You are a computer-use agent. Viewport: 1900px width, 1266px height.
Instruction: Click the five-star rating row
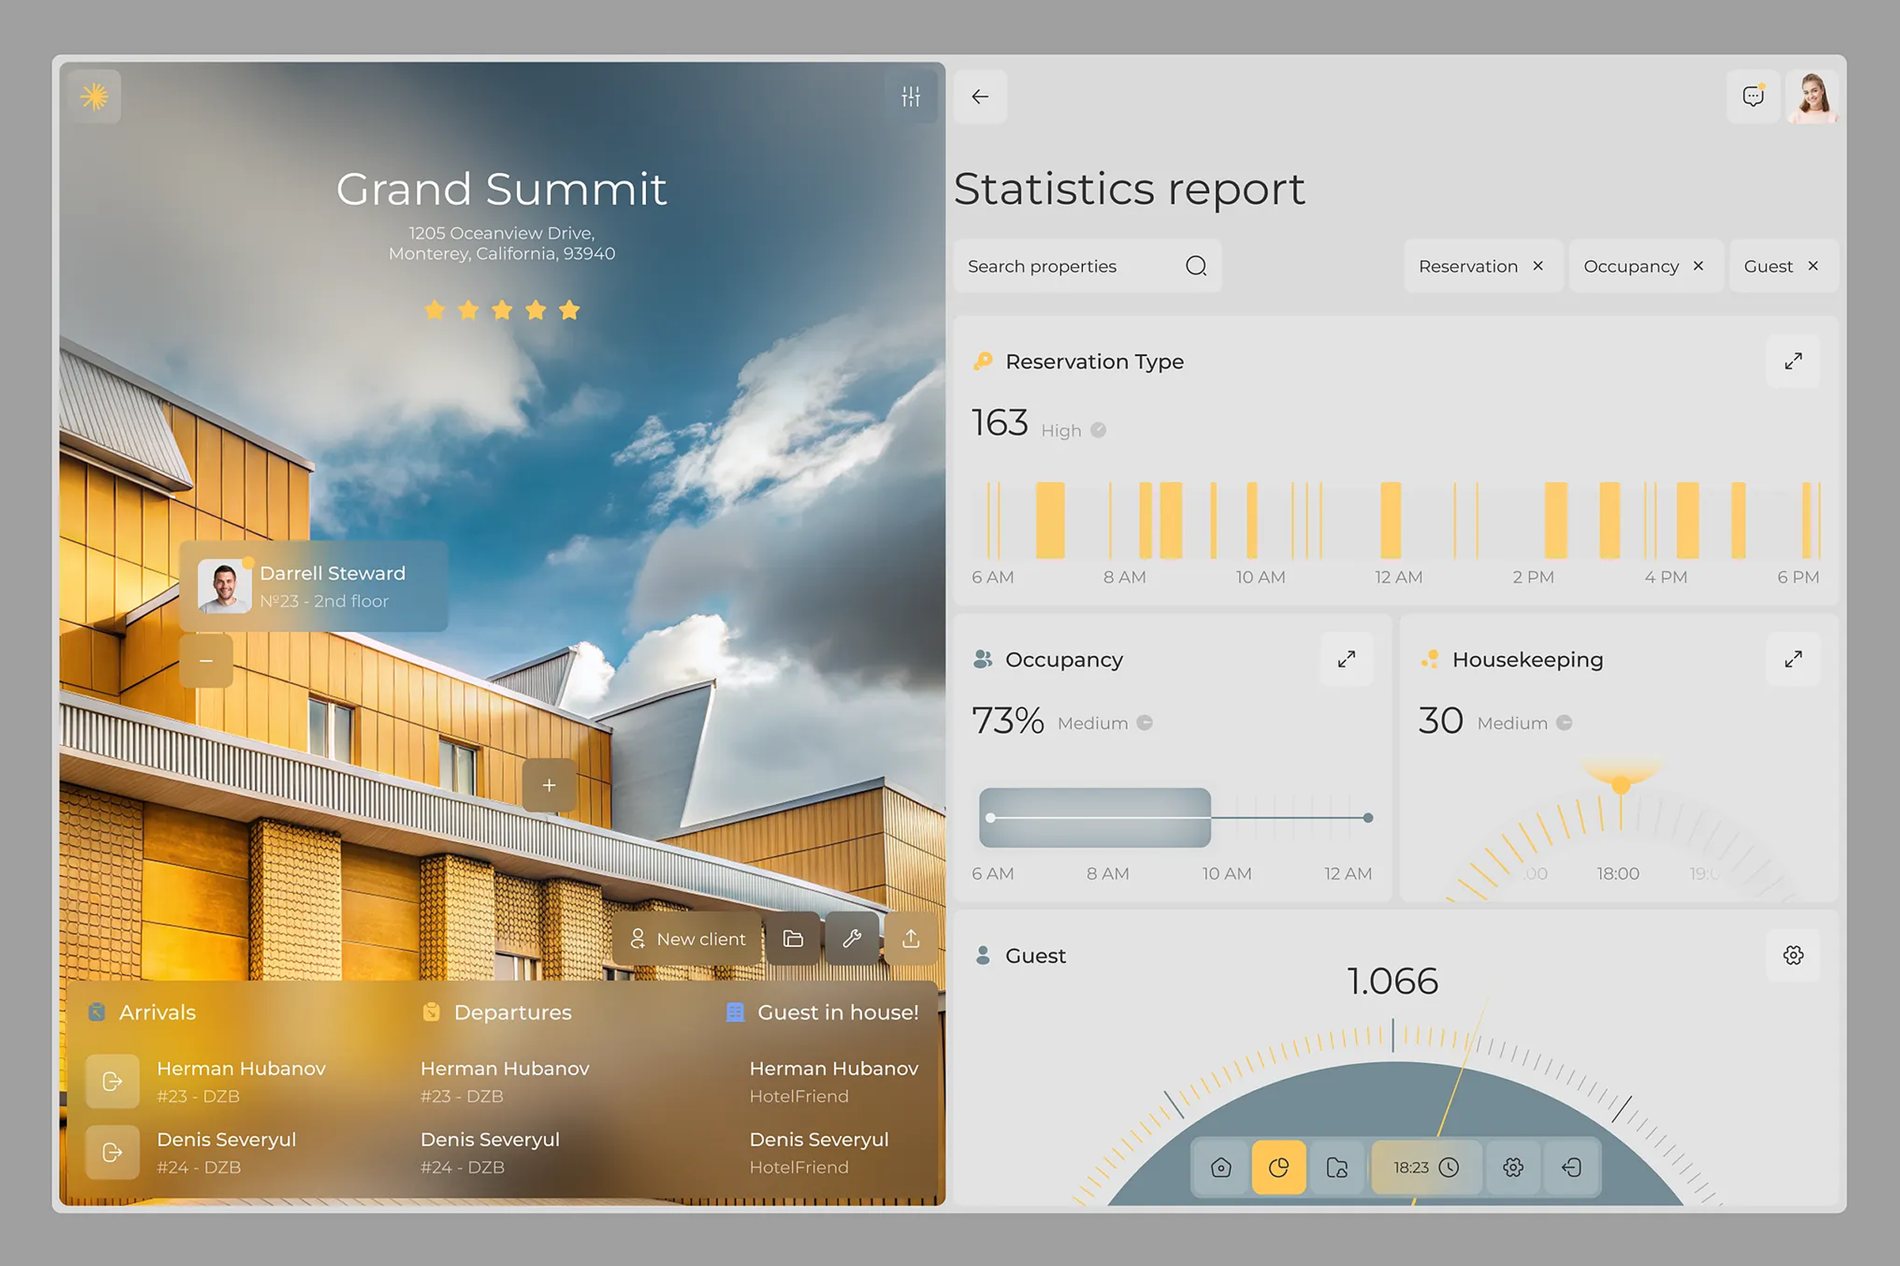(502, 310)
